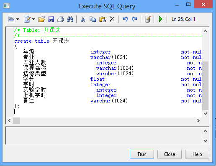
Task: Maximize the Execute SQL Query window
Action: point(188,5)
